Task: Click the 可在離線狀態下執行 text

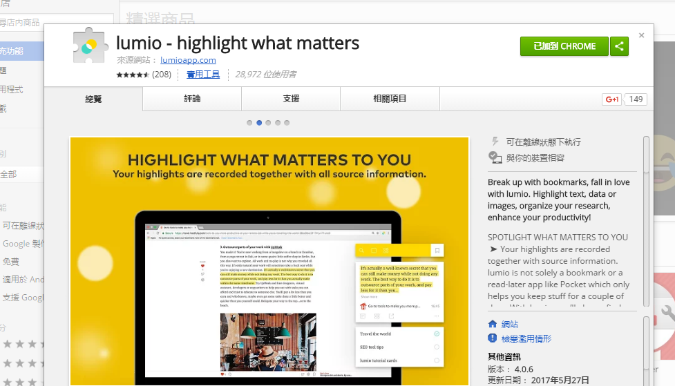Action: pos(543,142)
